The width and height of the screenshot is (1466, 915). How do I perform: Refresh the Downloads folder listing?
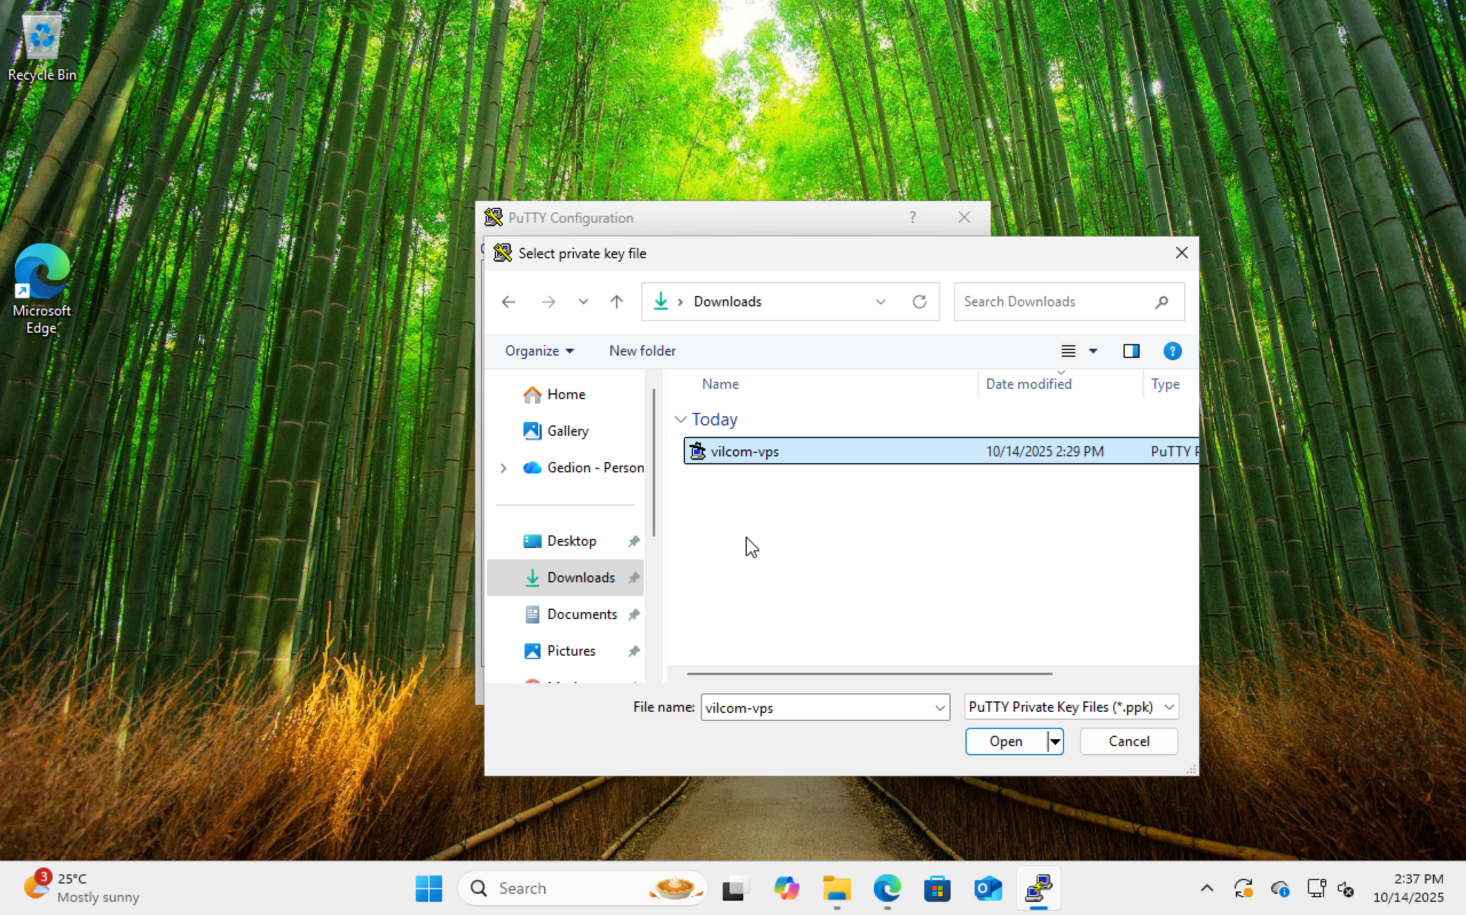click(919, 301)
